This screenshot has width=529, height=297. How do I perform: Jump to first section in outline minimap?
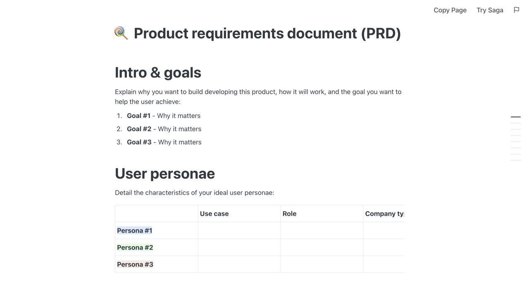516,117
